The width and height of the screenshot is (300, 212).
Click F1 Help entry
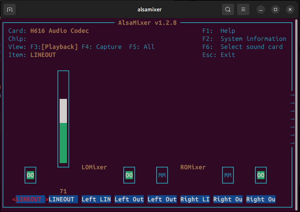(219, 31)
